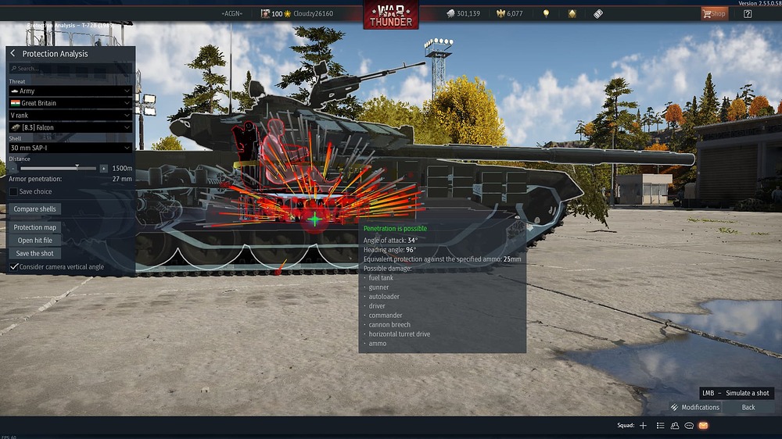Open the help question mark icon

pos(747,14)
